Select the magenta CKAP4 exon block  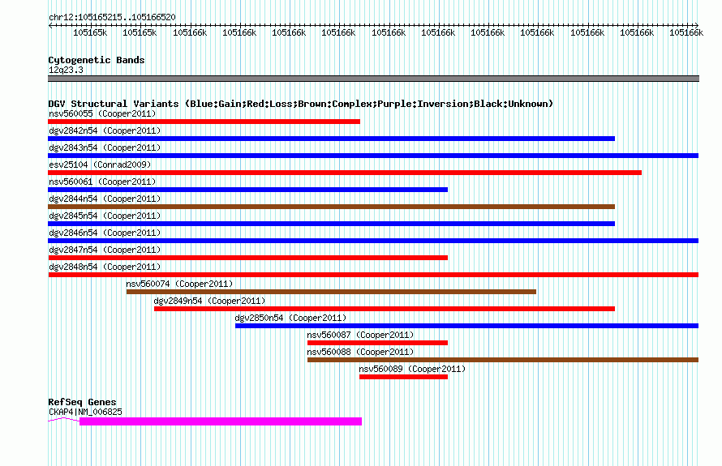(221, 421)
